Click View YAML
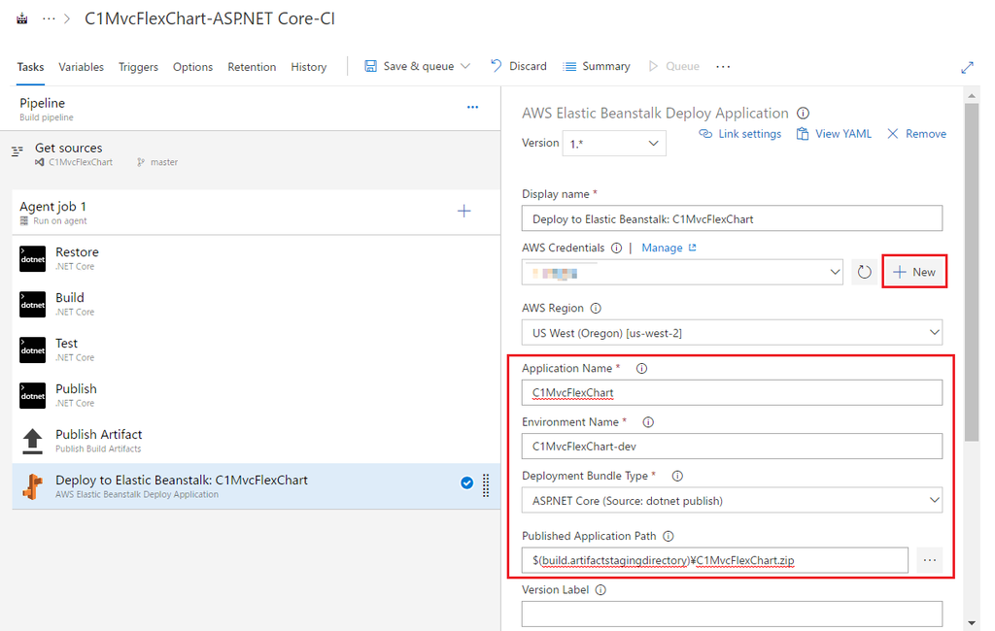The image size is (995, 631). [x=834, y=134]
